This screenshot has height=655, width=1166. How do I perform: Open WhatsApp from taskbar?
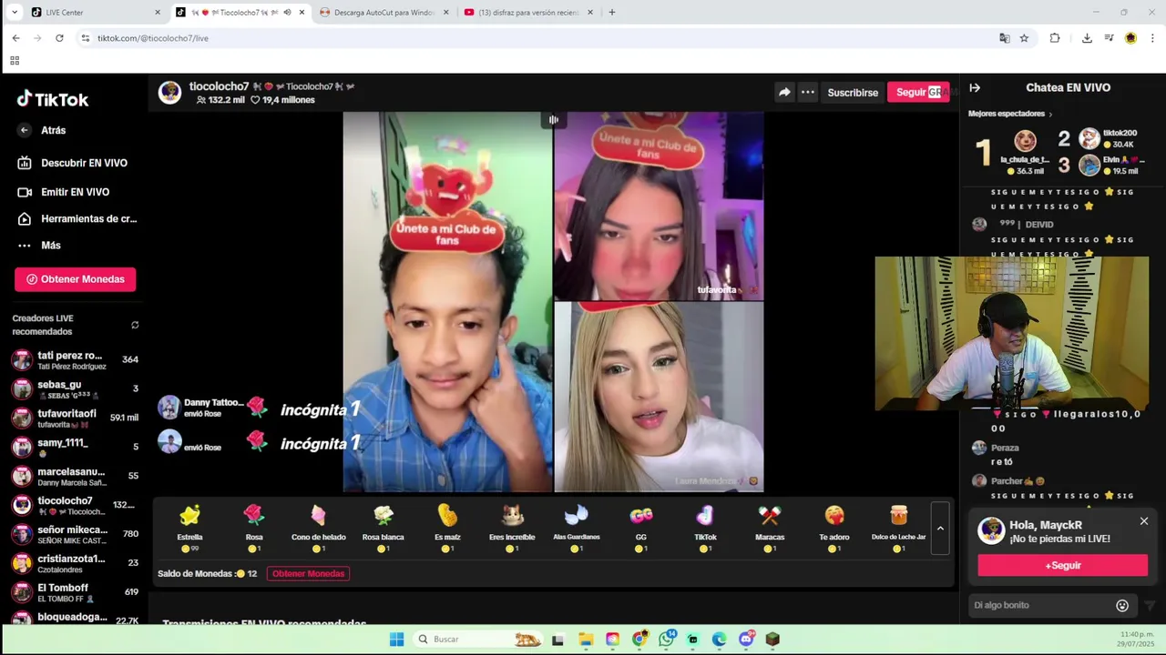tap(667, 640)
